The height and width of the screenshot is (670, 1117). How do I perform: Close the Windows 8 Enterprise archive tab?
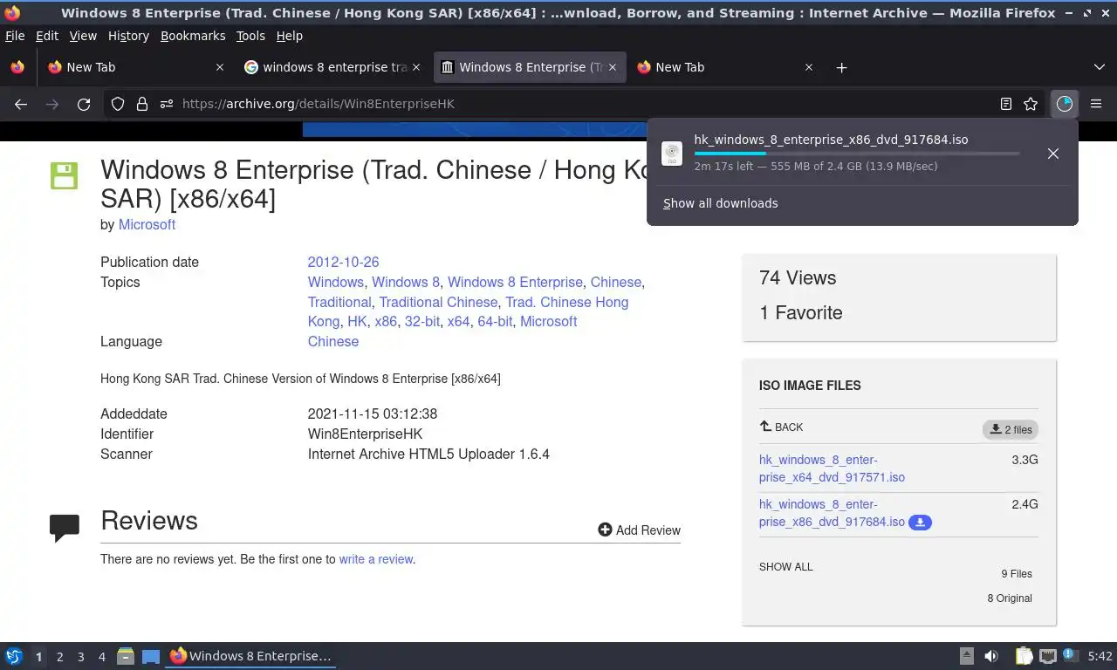tap(612, 67)
